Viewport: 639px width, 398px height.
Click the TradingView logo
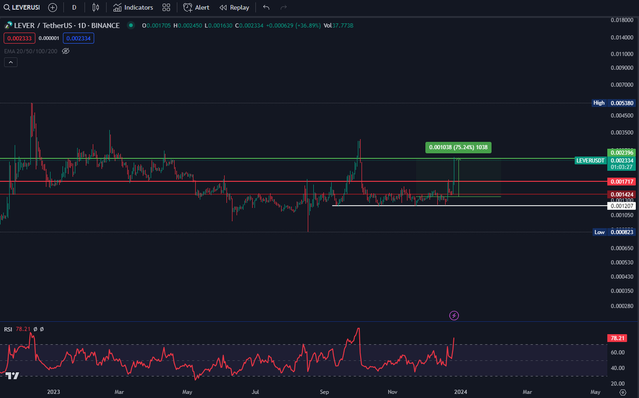coord(13,376)
